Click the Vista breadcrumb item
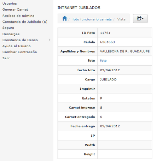The width and height of the screenshot is (157, 161). 121,19
